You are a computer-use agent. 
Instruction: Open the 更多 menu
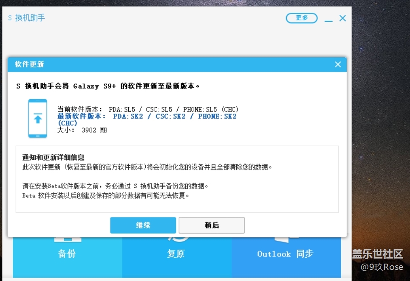tap(302, 18)
